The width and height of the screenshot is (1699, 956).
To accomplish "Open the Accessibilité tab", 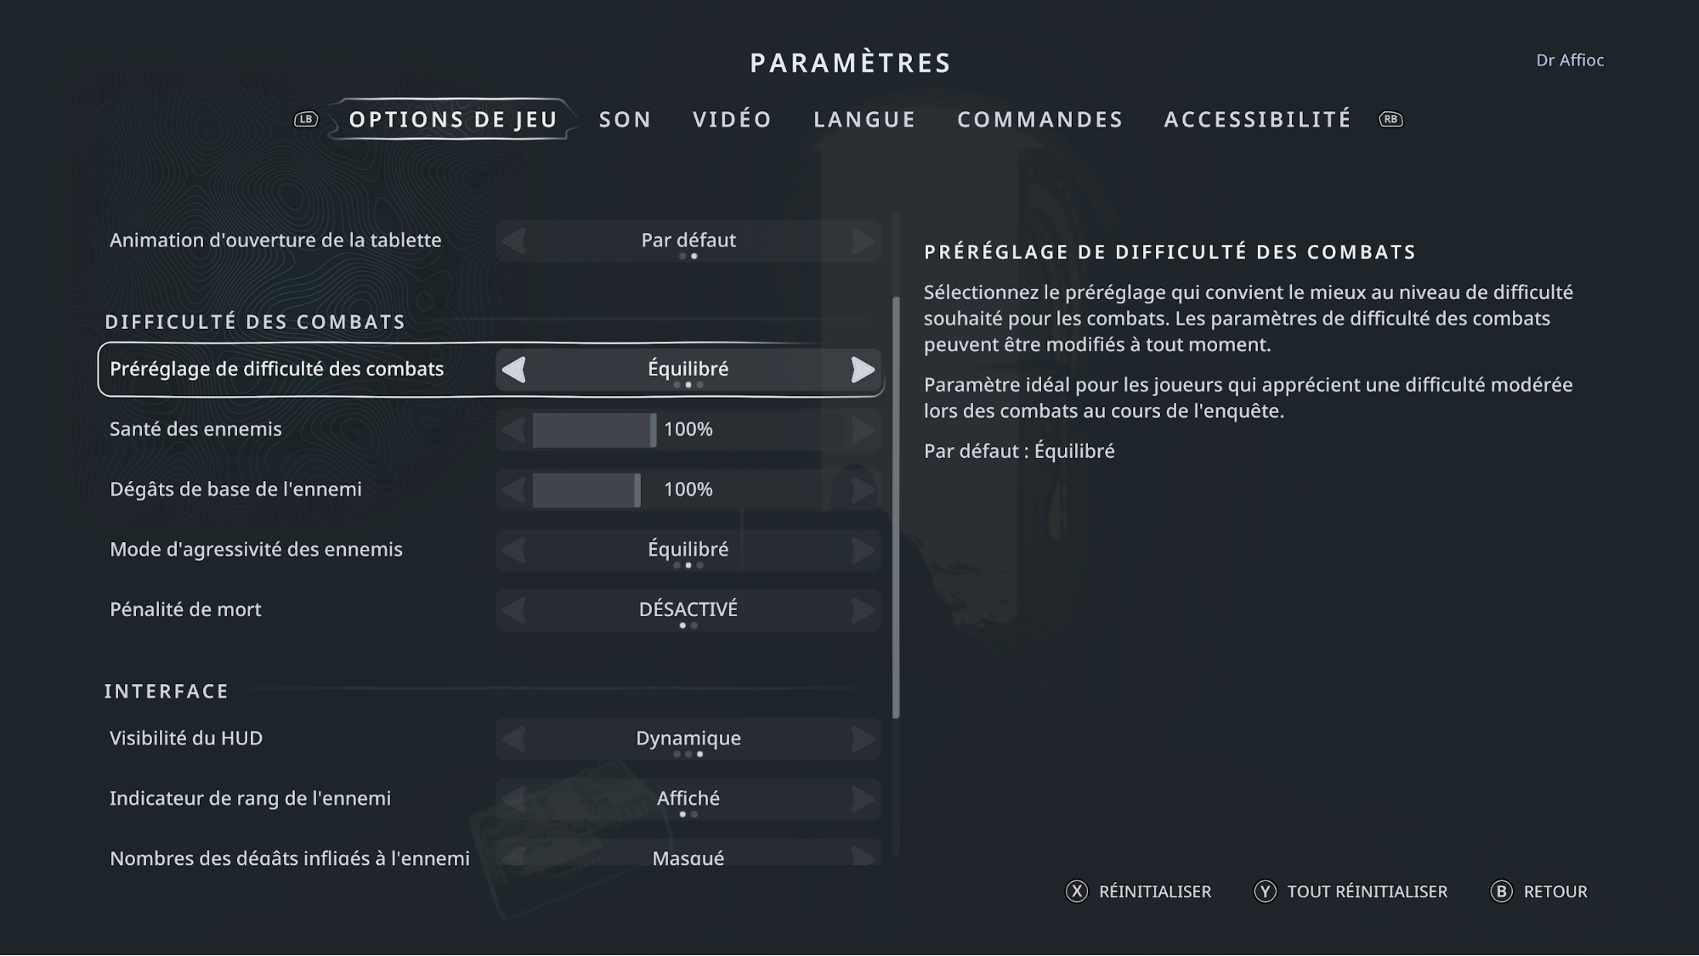I will point(1257,119).
